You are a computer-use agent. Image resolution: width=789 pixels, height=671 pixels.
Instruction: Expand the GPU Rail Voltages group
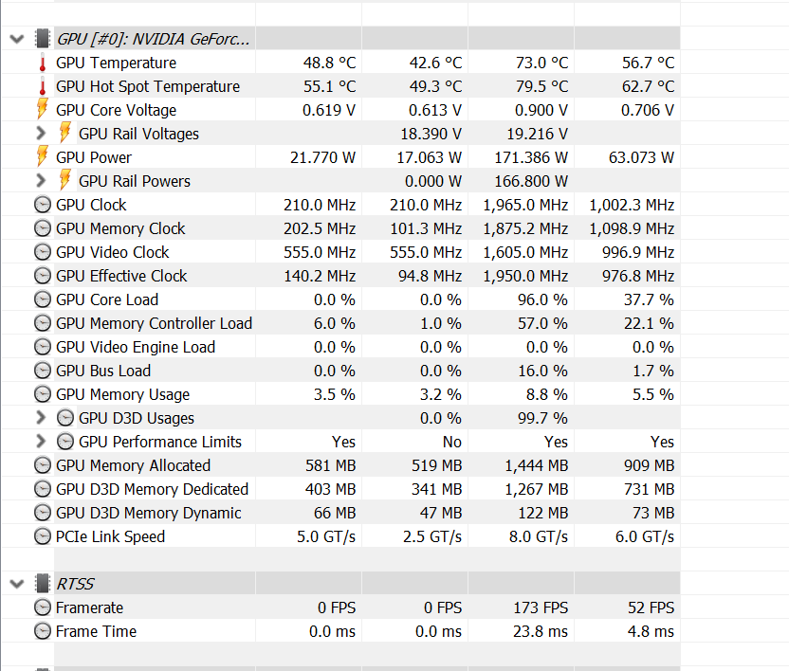(41, 134)
